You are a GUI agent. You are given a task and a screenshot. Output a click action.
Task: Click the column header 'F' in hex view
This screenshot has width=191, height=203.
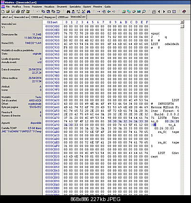(x=147, y=22)
